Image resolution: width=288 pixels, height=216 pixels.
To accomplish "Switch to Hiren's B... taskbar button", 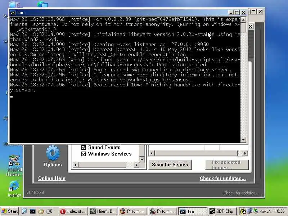I will tap(103, 211).
